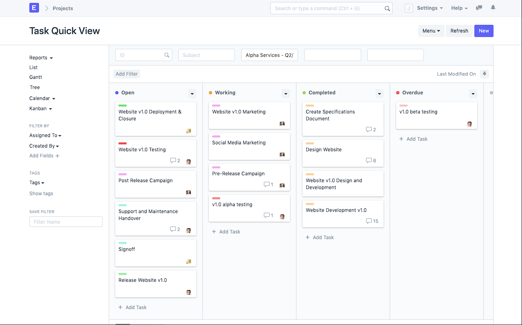The image size is (522, 325).
Task: Click the New task button
Action: pyautogui.click(x=484, y=31)
